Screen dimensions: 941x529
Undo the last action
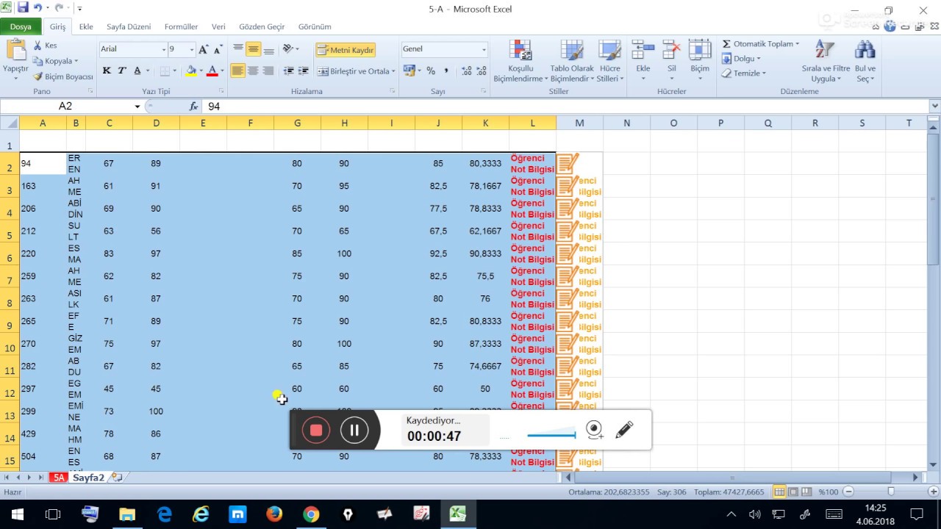(x=37, y=8)
